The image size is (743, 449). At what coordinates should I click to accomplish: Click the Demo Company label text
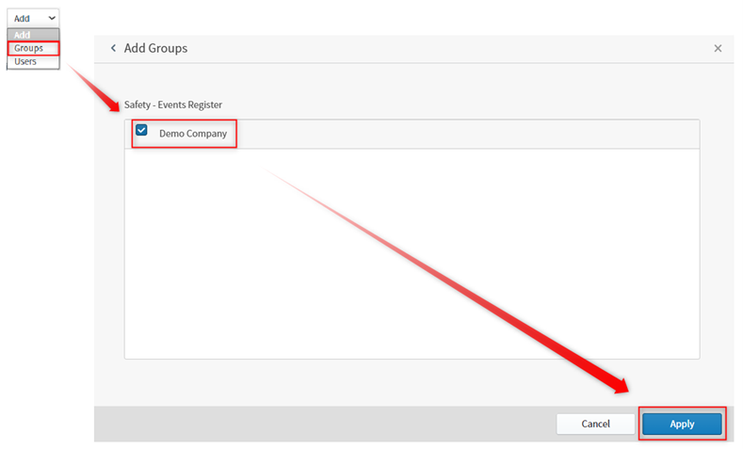click(x=193, y=134)
